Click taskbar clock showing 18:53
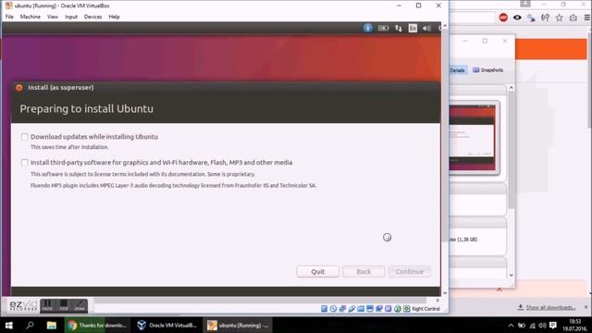Screen dimensions: 592x333 (x=574, y=325)
